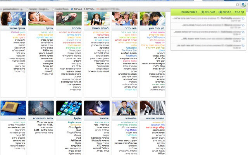Open the FxP Birds forum link

132,135
